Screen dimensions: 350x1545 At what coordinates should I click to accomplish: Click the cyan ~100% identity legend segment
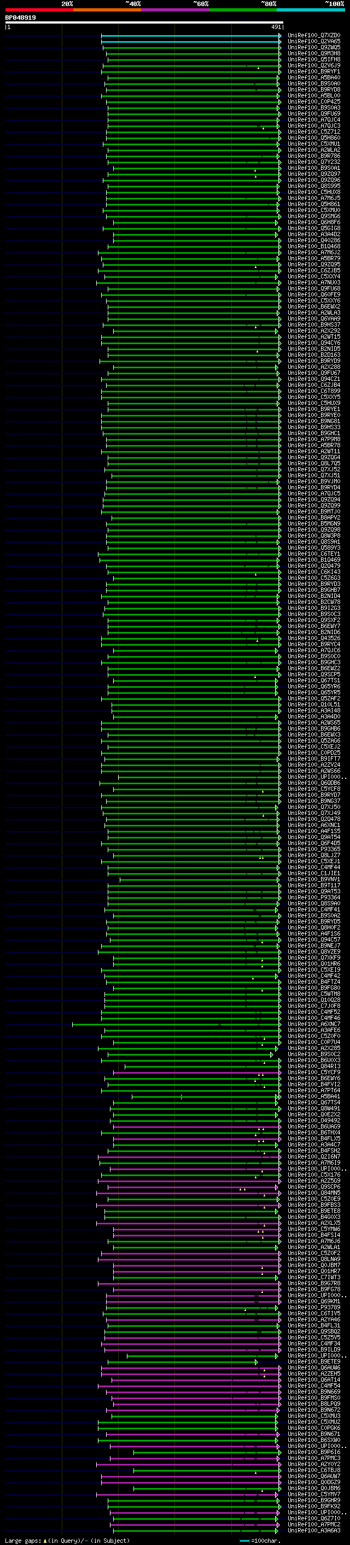point(311,10)
